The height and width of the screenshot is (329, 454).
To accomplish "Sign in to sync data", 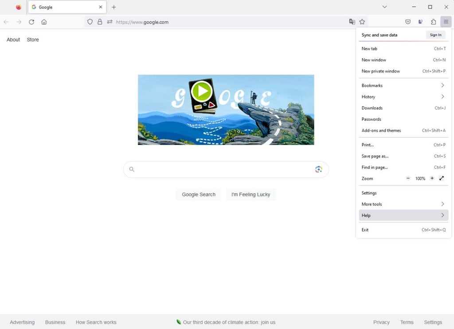I will (435, 35).
